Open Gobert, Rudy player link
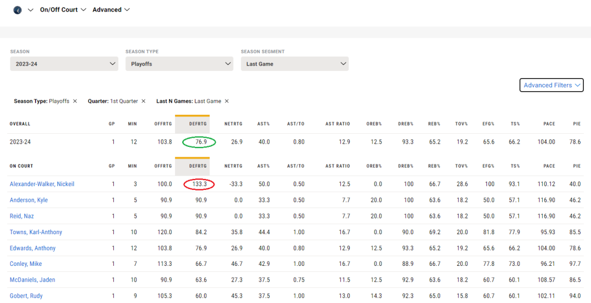 tap(26, 296)
